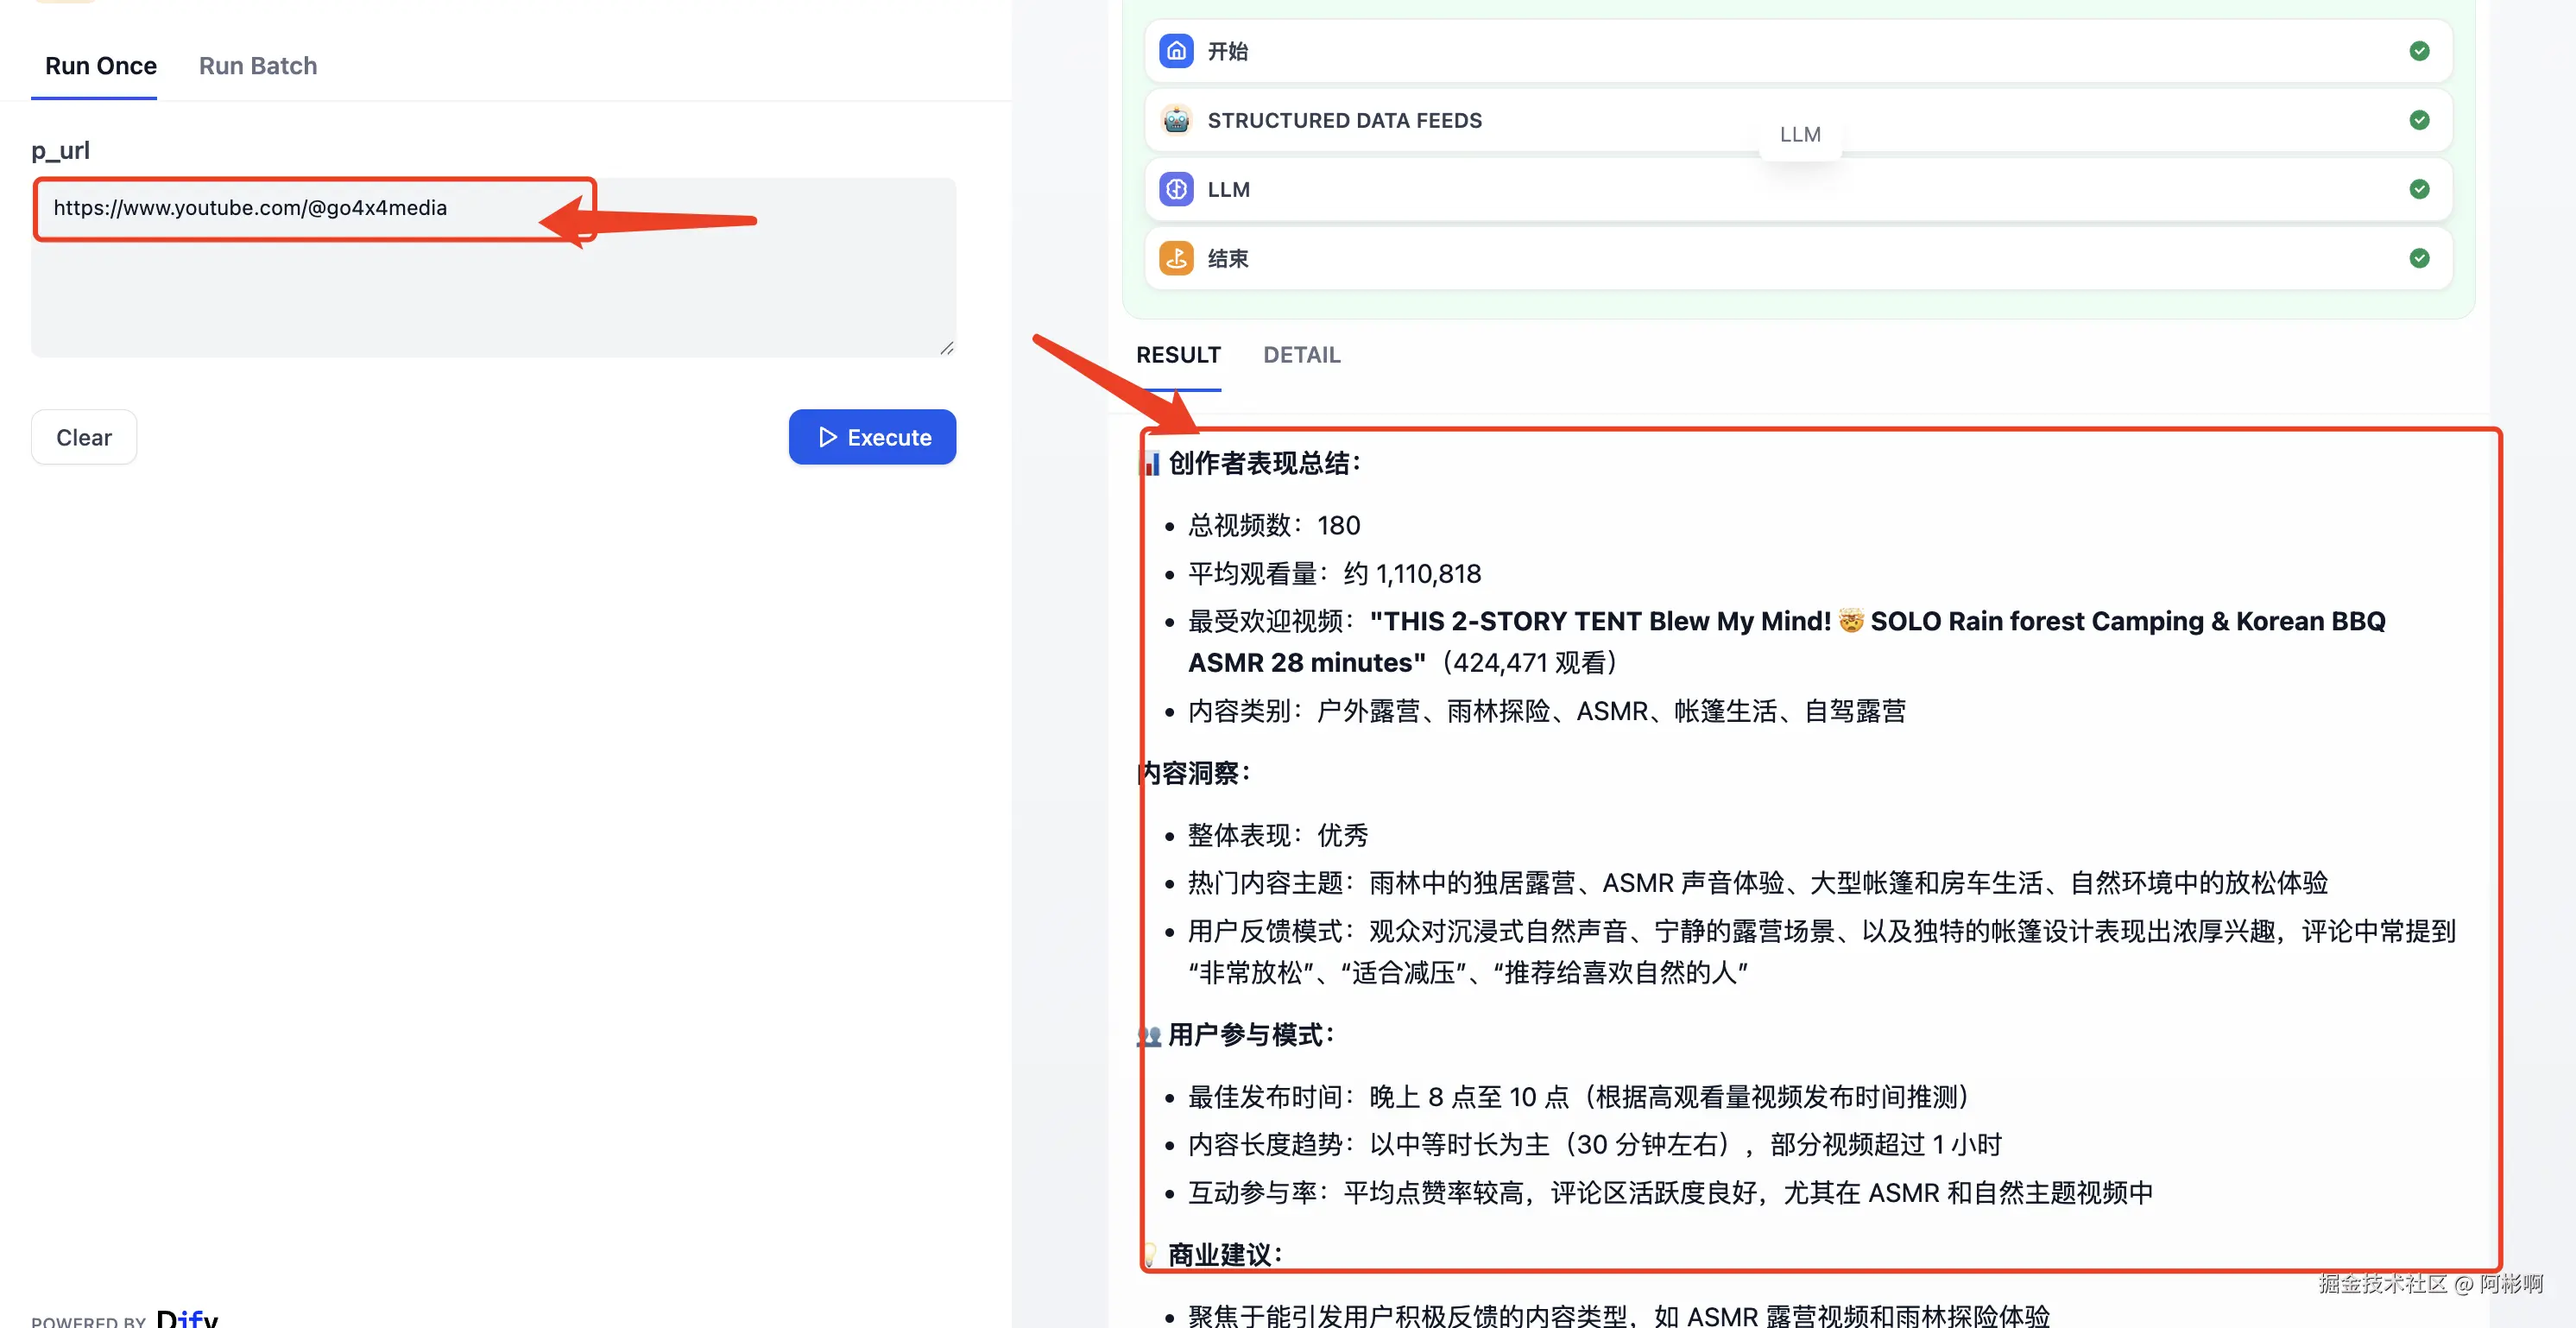This screenshot has height=1328, width=2576.
Task: Click green check status on 开始 row
Action: [2418, 51]
